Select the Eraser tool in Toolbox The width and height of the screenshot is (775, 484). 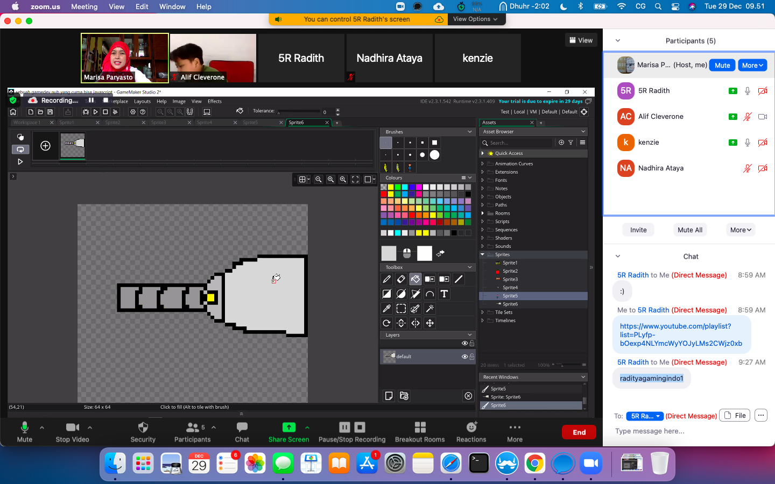click(401, 279)
